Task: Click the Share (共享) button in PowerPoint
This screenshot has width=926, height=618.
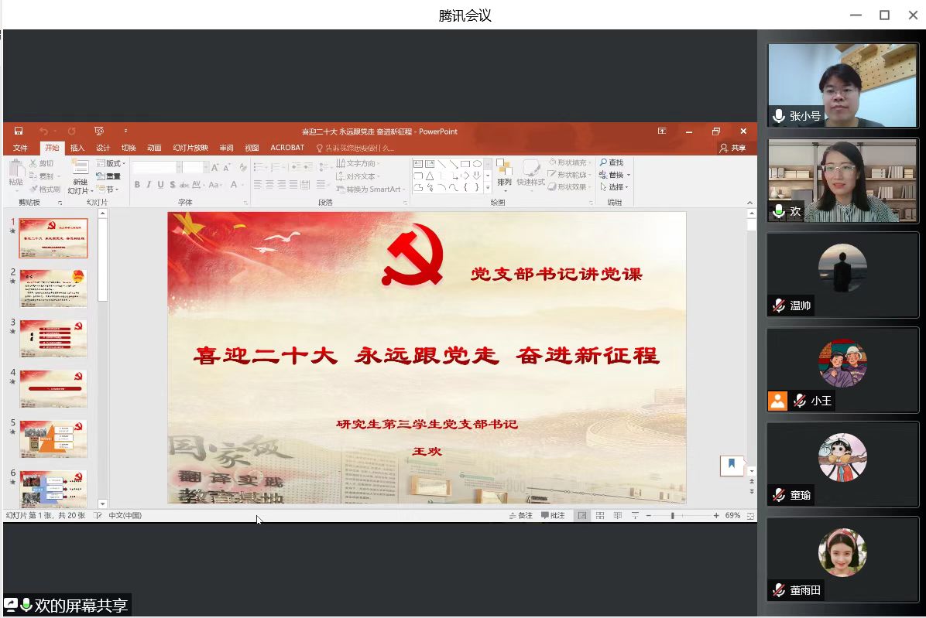Action: pyautogui.click(x=732, y=148)
